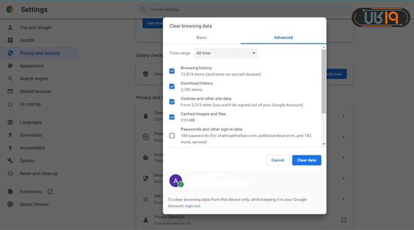Click the Reset and clean up icon
The height and width of the screenshot is (230, 414).
10,173
